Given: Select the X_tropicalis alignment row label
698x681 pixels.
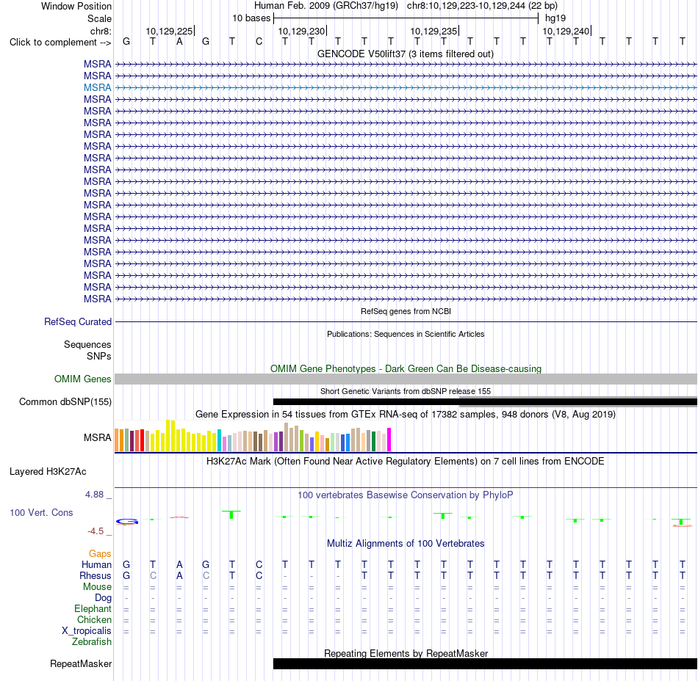Looking at the screenshot, I should click(x=87, y=631).
